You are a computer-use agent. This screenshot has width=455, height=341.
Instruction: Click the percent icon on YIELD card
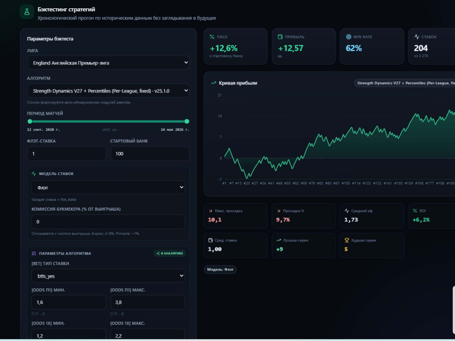(x=212, y=37)
